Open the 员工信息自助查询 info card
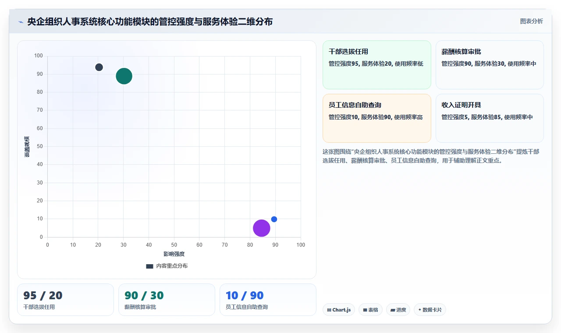The width and height of the screenshot is (561, 333). tap(377, 118)
